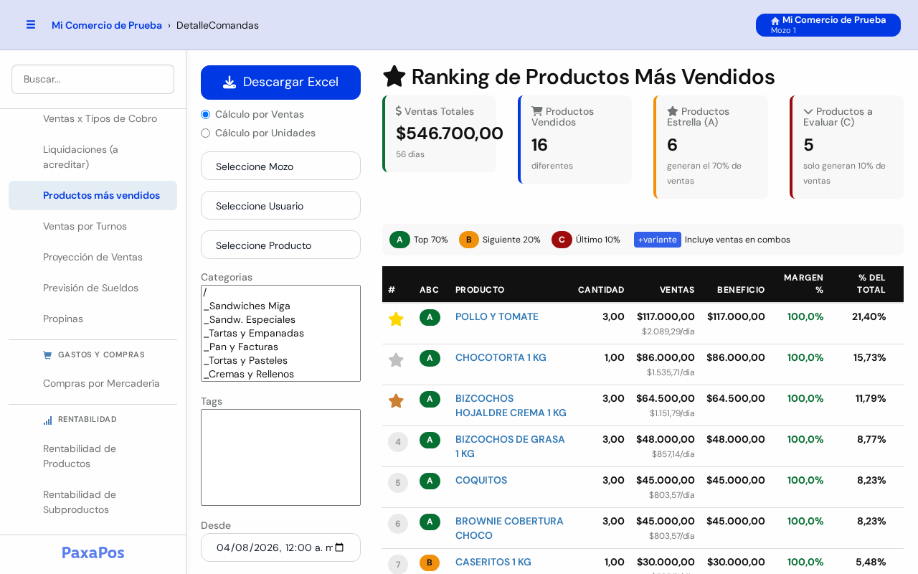Open the Seleccione Mozo dropdown
This screenshot has width=918, height=574.
[x=280, y=166]
